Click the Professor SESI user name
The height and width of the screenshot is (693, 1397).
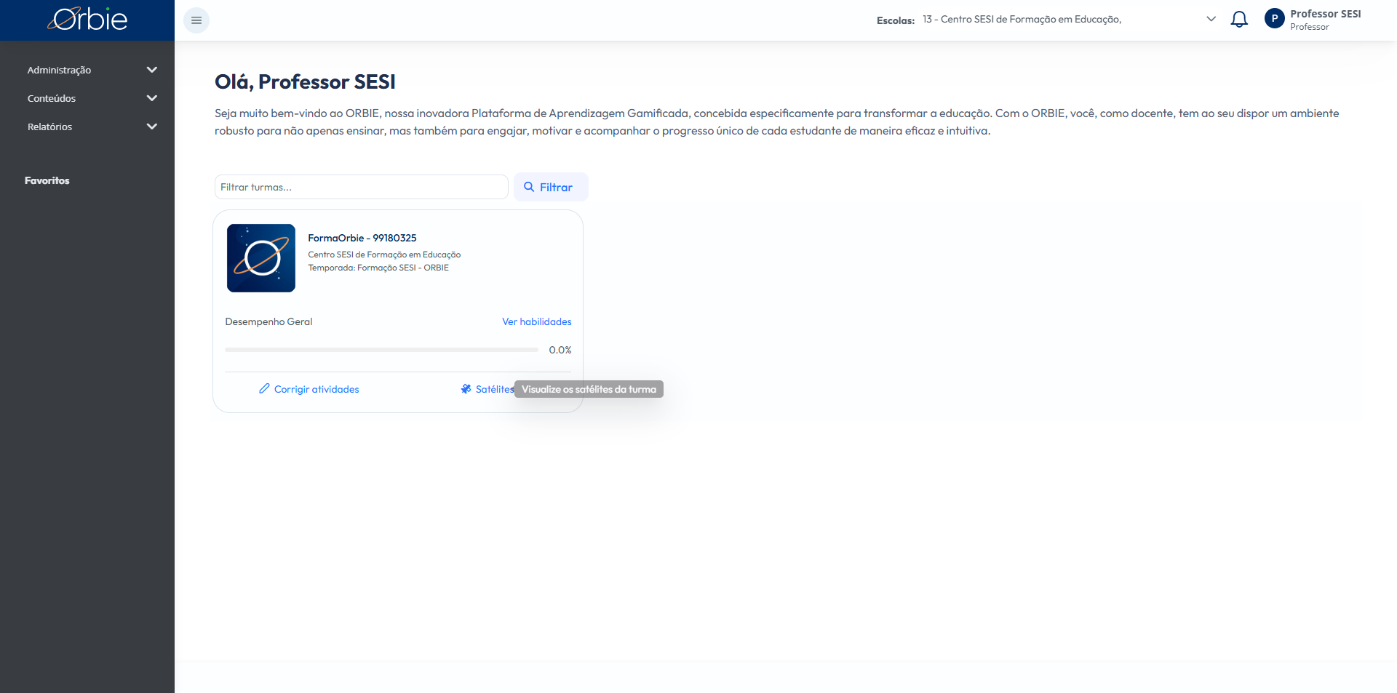click(1326, 14)
